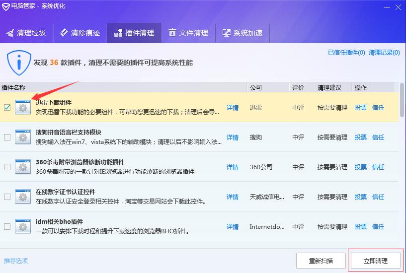This screenshot has width=406, height=273.
Task: Open 详情 for 迅雷下载组件
Action: (x=233, y=108)
